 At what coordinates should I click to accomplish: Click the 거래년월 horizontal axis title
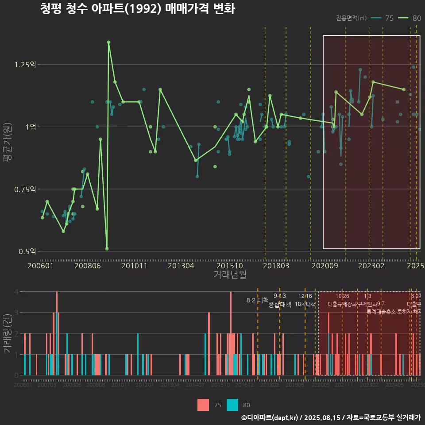coord(230,274)
